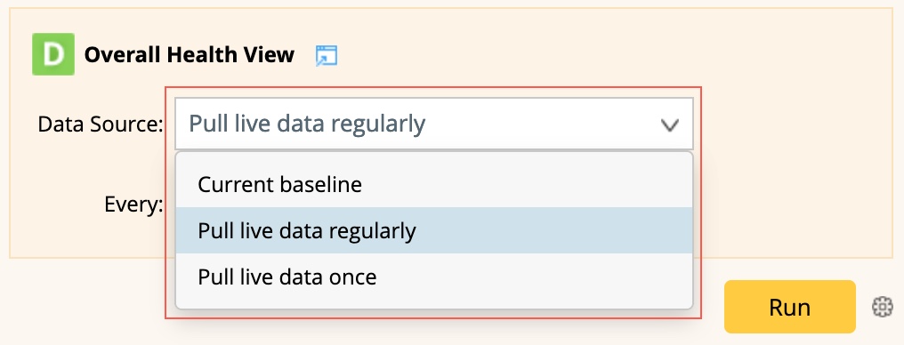Screen dimensions: 904x345
Task: Open Overall Health View in new window icon
Action: pos(327,55)
